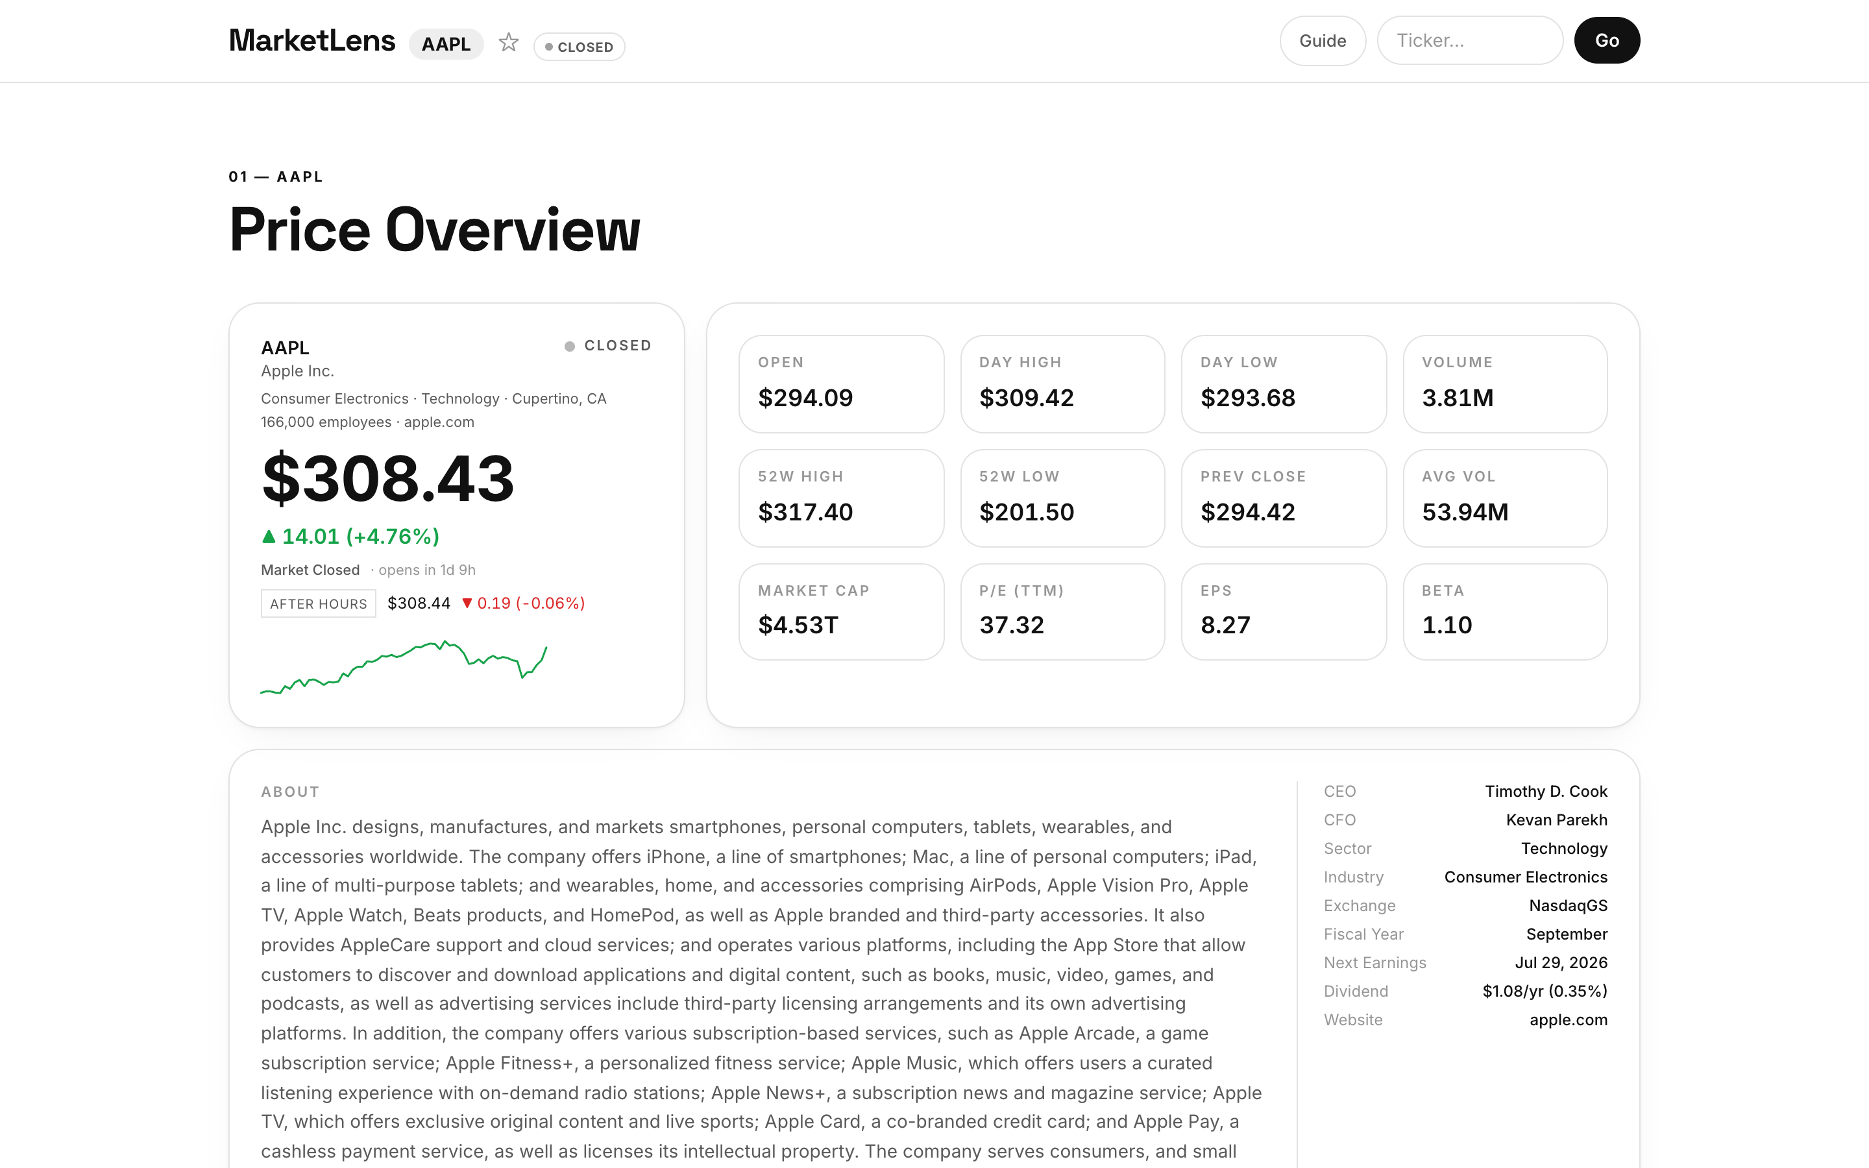
Task: Click the 52W LOW $201.50 stat card
Action: 1062,498
